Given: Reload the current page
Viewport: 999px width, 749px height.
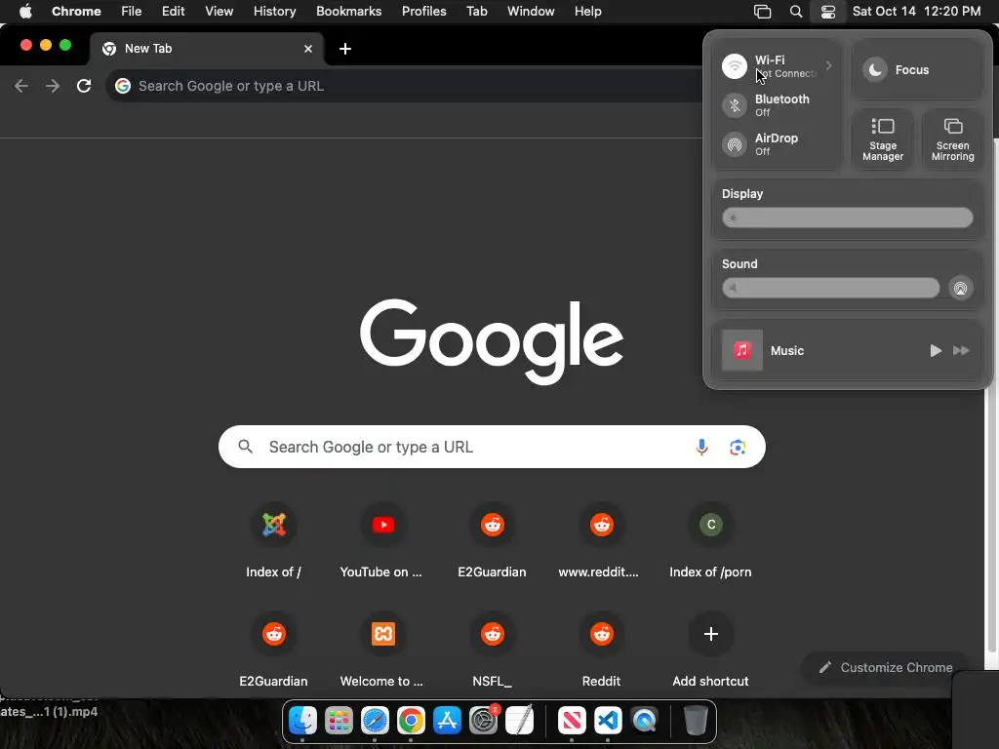Looking at the screenshot, I should click(x=84, y=86).
